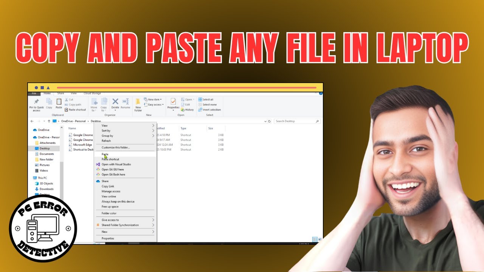Expand breadcrumb chevron after OneDrive - Personal

(88, 121)
